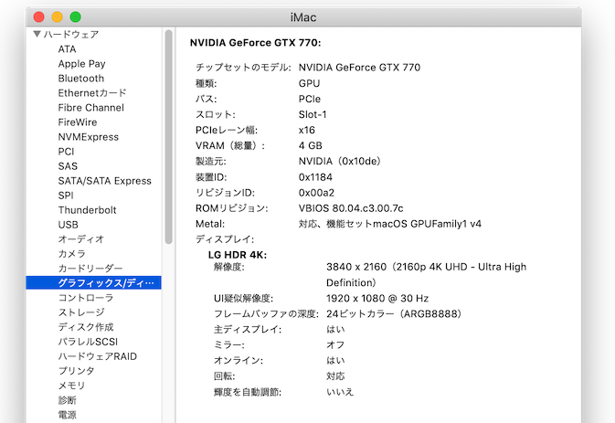
Task: Click the Slot-1 value
Action: [x=313, y=114]
